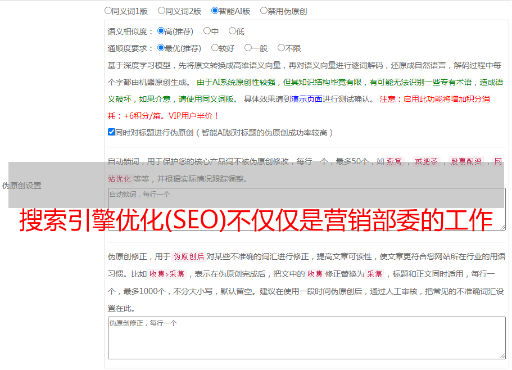Set 语义相似度 to 低
Image resolution: width=512 pixels, height=370 pixels.
[232, 31]
